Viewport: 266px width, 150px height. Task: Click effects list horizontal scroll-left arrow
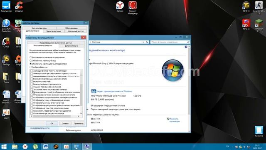31,116
